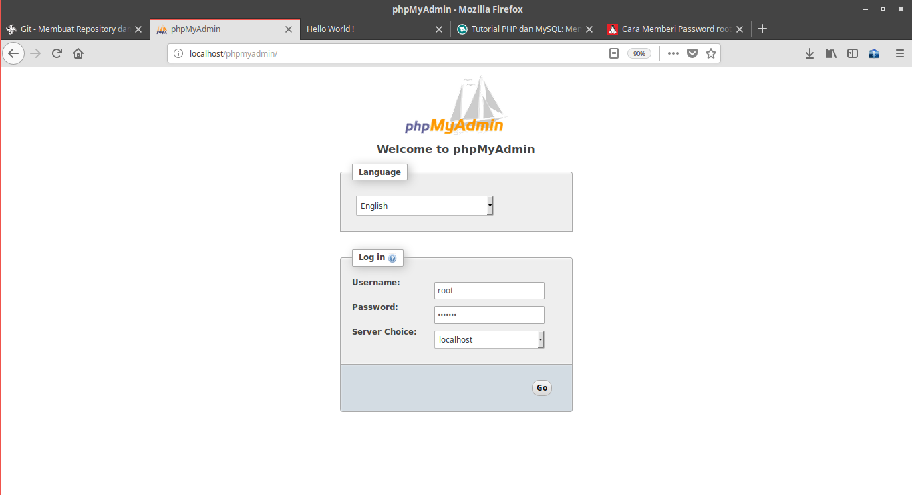Open the Log in help icon
Viewport: 912px width, 495px height.
click(x=392, y=258)
